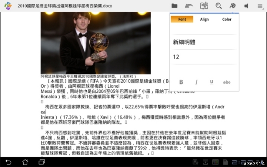This screenshot has height=167, width=267.
Task: Tap the SD card status icon
Action: [x=225, y=162]
